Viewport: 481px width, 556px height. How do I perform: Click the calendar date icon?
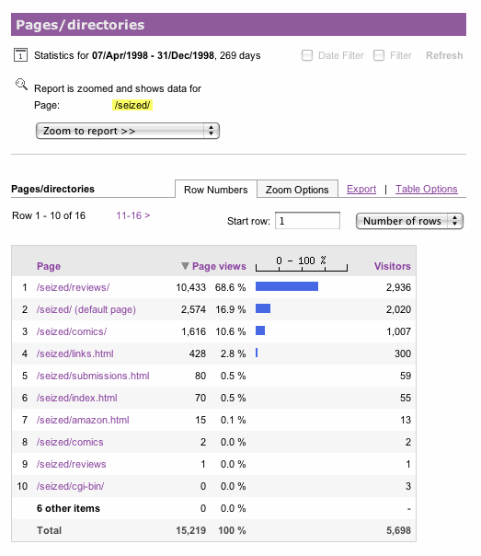(x=20, y=55)
